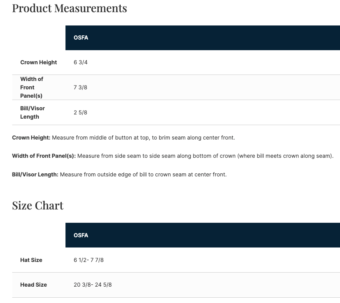Click the Width of Front Panel(s) row label

click(32, 87)
